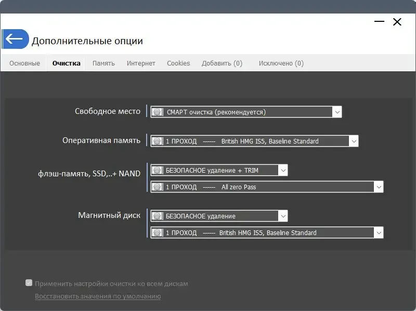
Task: Open the Добавить (0) tab
Action: [223, 63]
